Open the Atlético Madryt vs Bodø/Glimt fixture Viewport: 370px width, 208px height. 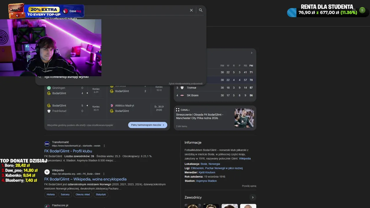(138, 108)
